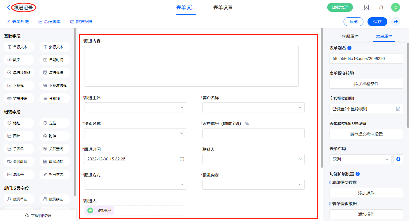Click the help icon beside 表单别名

349,48
